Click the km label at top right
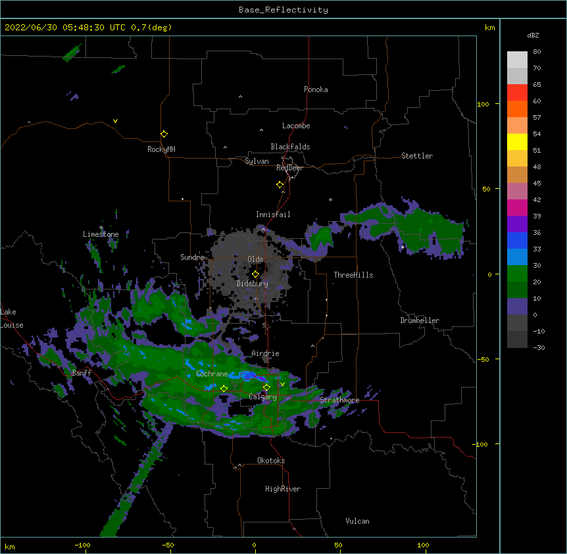 tap(490, 28)
